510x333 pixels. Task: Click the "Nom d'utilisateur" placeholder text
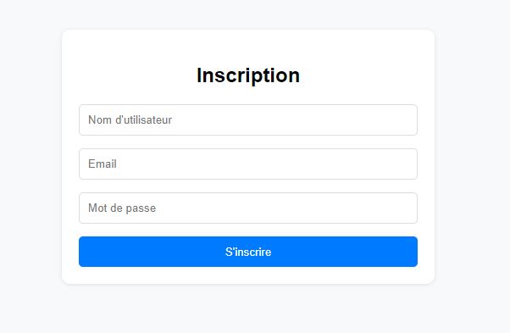[x=130, y=120]
